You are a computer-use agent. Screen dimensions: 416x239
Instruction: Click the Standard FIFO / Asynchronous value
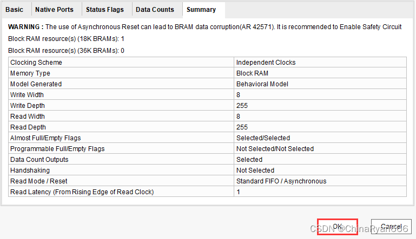click(x=281, y=181)
